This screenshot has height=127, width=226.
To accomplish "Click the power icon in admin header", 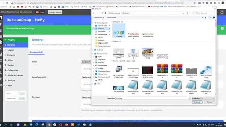I will coord(222,12).
